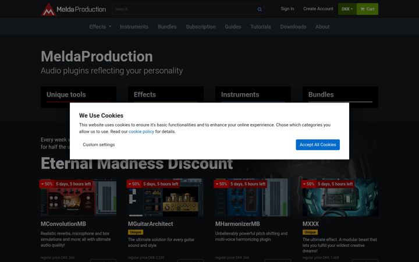Select the Bundles category card

coord(340,97)
